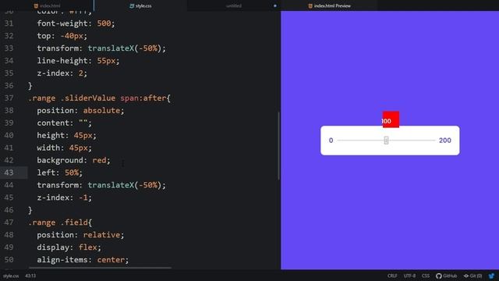Click the blue bird icon in the status bar
The image size is (499, 281).
pyautogui.click(x=491, y=276)
